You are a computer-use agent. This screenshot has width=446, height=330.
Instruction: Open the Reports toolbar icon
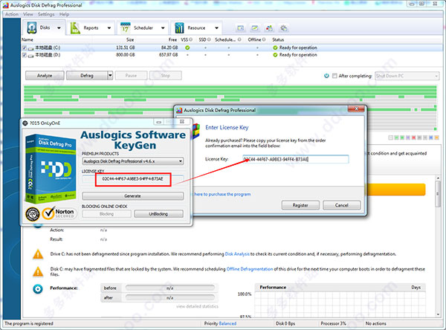click(x=76, y=28)
